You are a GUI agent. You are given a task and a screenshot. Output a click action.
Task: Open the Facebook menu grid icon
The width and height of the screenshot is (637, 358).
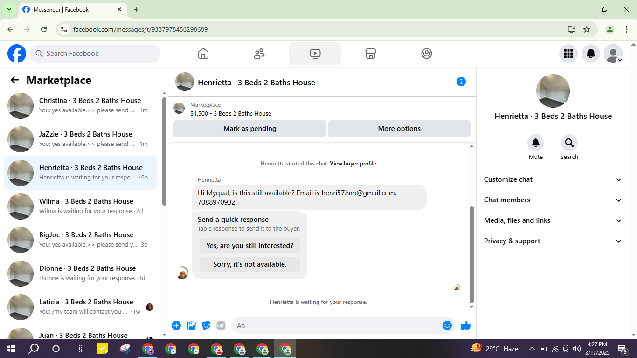point(568,54)
